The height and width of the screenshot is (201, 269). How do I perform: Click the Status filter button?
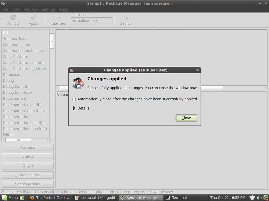(x=28, y=156)
